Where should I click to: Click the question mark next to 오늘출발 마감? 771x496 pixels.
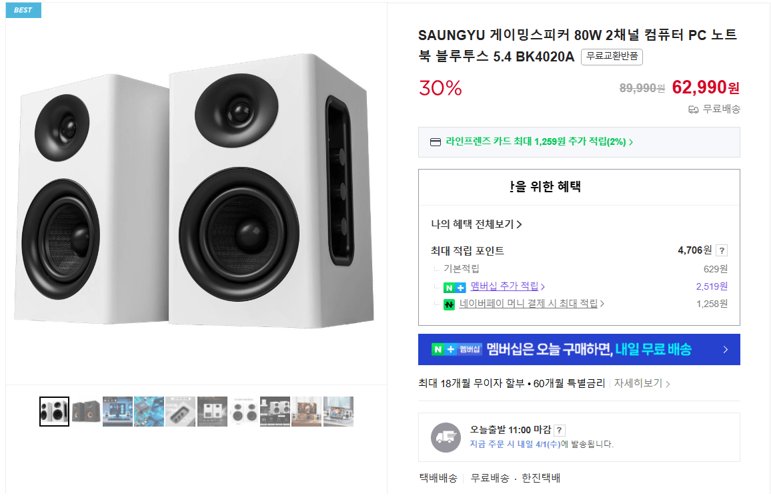point(560,431)
